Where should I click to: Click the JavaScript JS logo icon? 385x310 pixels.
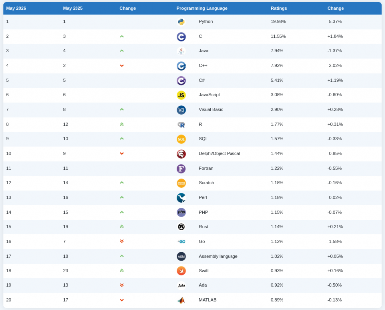point(181,95)
